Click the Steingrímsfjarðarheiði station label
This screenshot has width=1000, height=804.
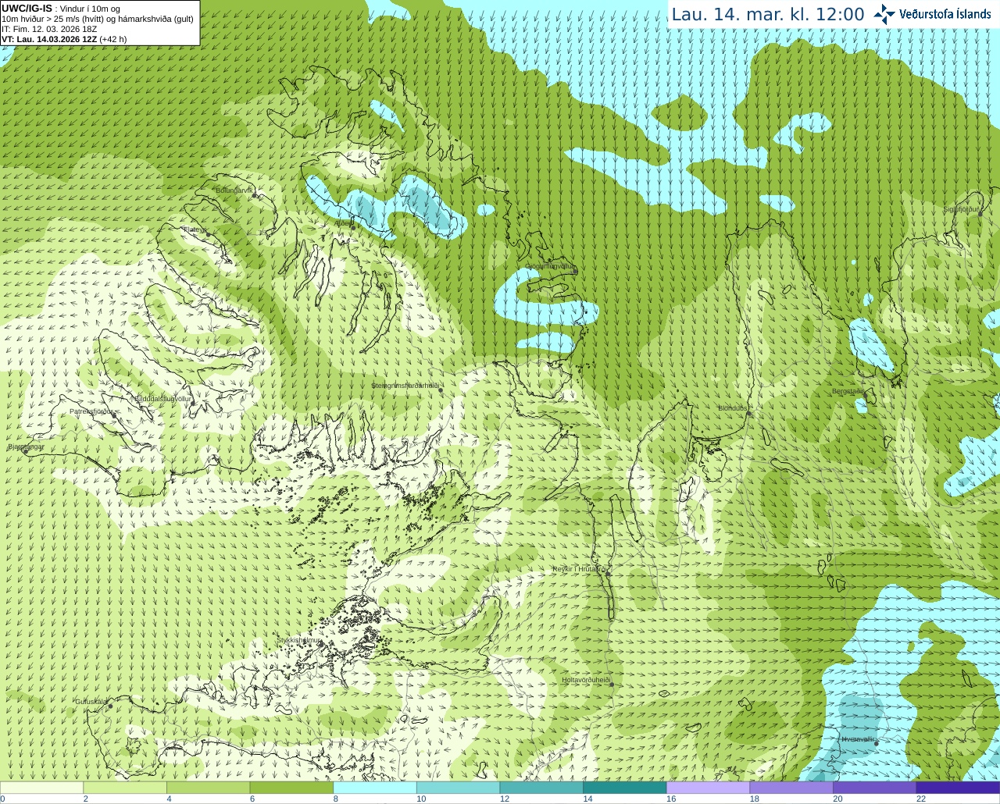(x=405, y=386)
